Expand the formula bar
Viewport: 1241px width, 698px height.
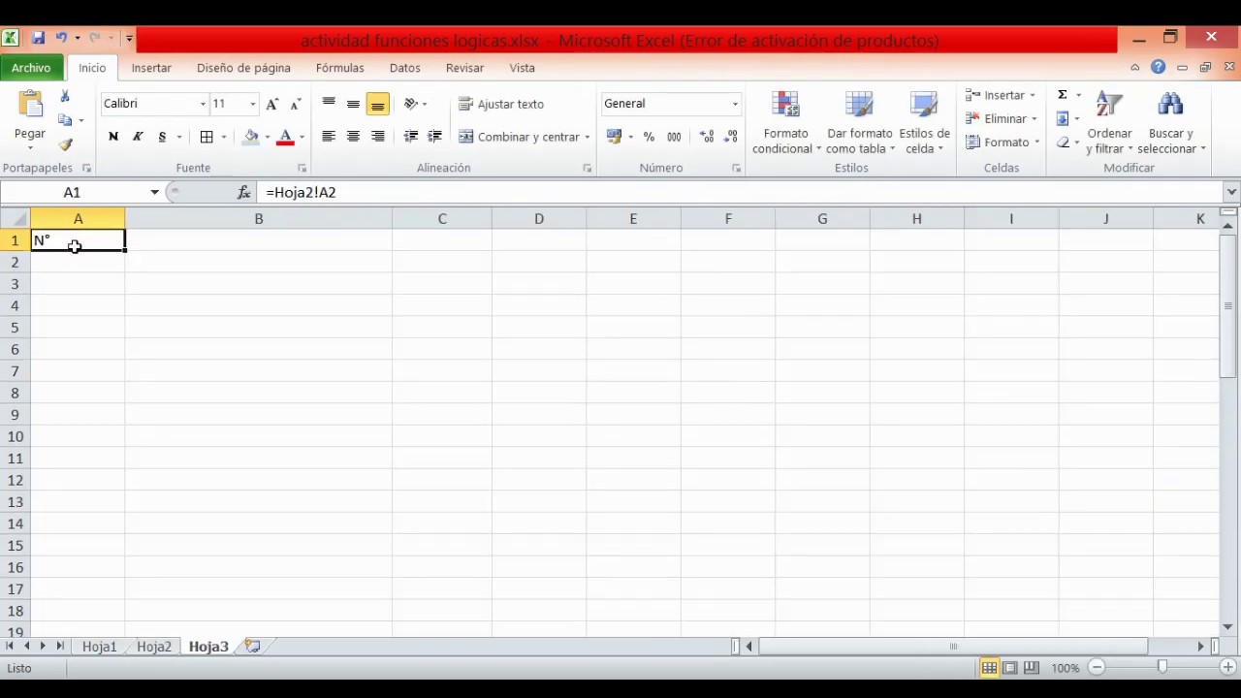pos(1231,192)
